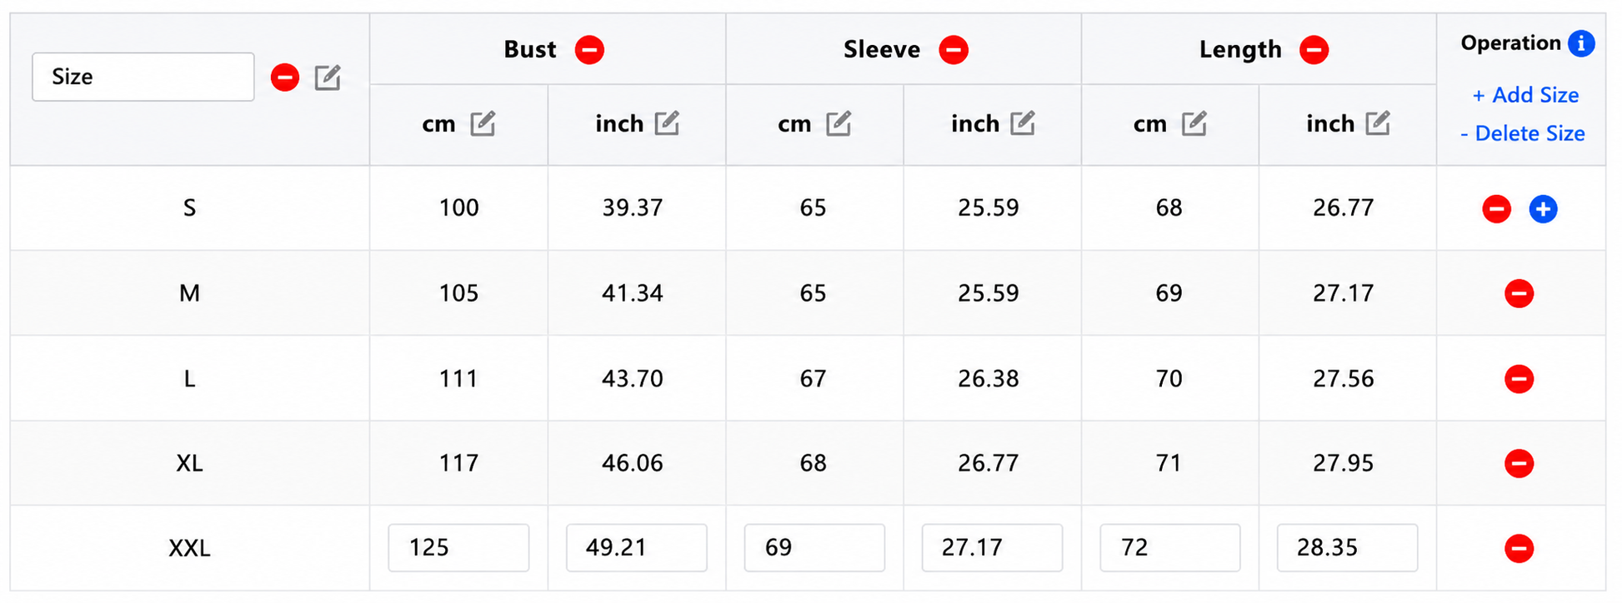The image size is (1622, 603).
Task: Remove the Bust column via red minus
Action: tap(589, 50)
